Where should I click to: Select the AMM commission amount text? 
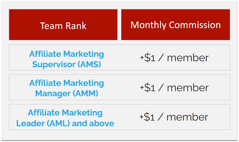pos(174,88)
